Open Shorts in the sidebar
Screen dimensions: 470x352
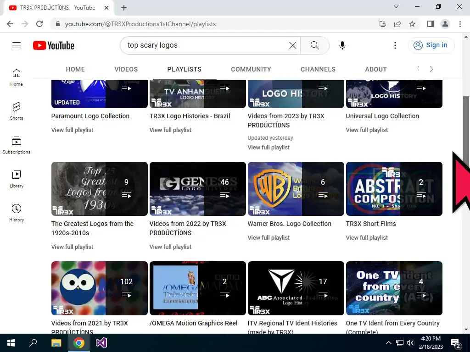17,111
